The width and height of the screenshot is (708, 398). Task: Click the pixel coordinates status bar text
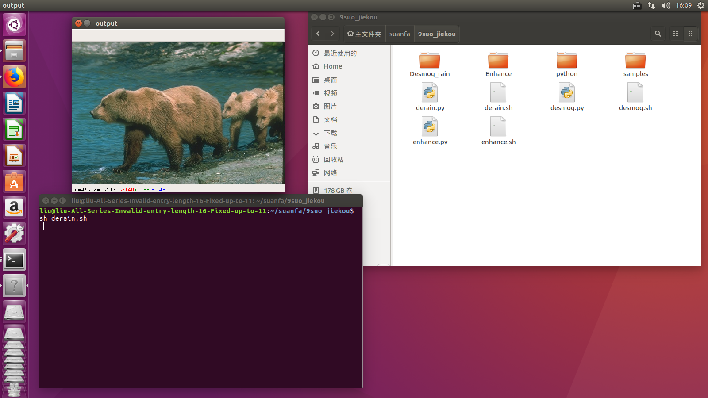pos(119,189)
